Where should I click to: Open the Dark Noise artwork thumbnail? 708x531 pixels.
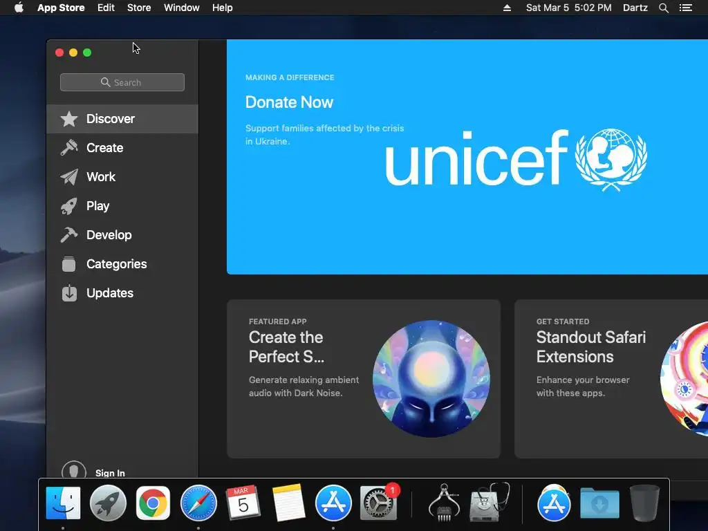click(431, 379)
